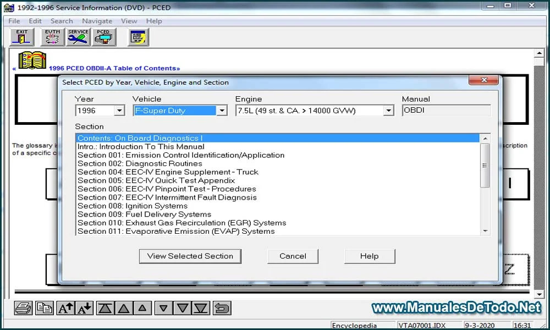Click the Manual field showing OBDI
This screenshot has width=550, height=330.
[446, 111]
